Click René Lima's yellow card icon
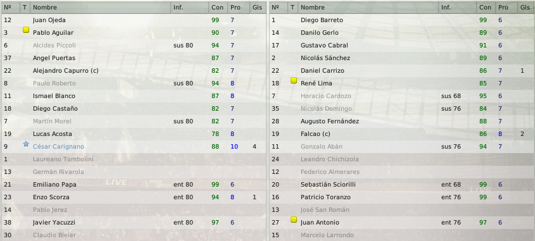This screenshot has width=535, height=241. (x=294, y=81)
